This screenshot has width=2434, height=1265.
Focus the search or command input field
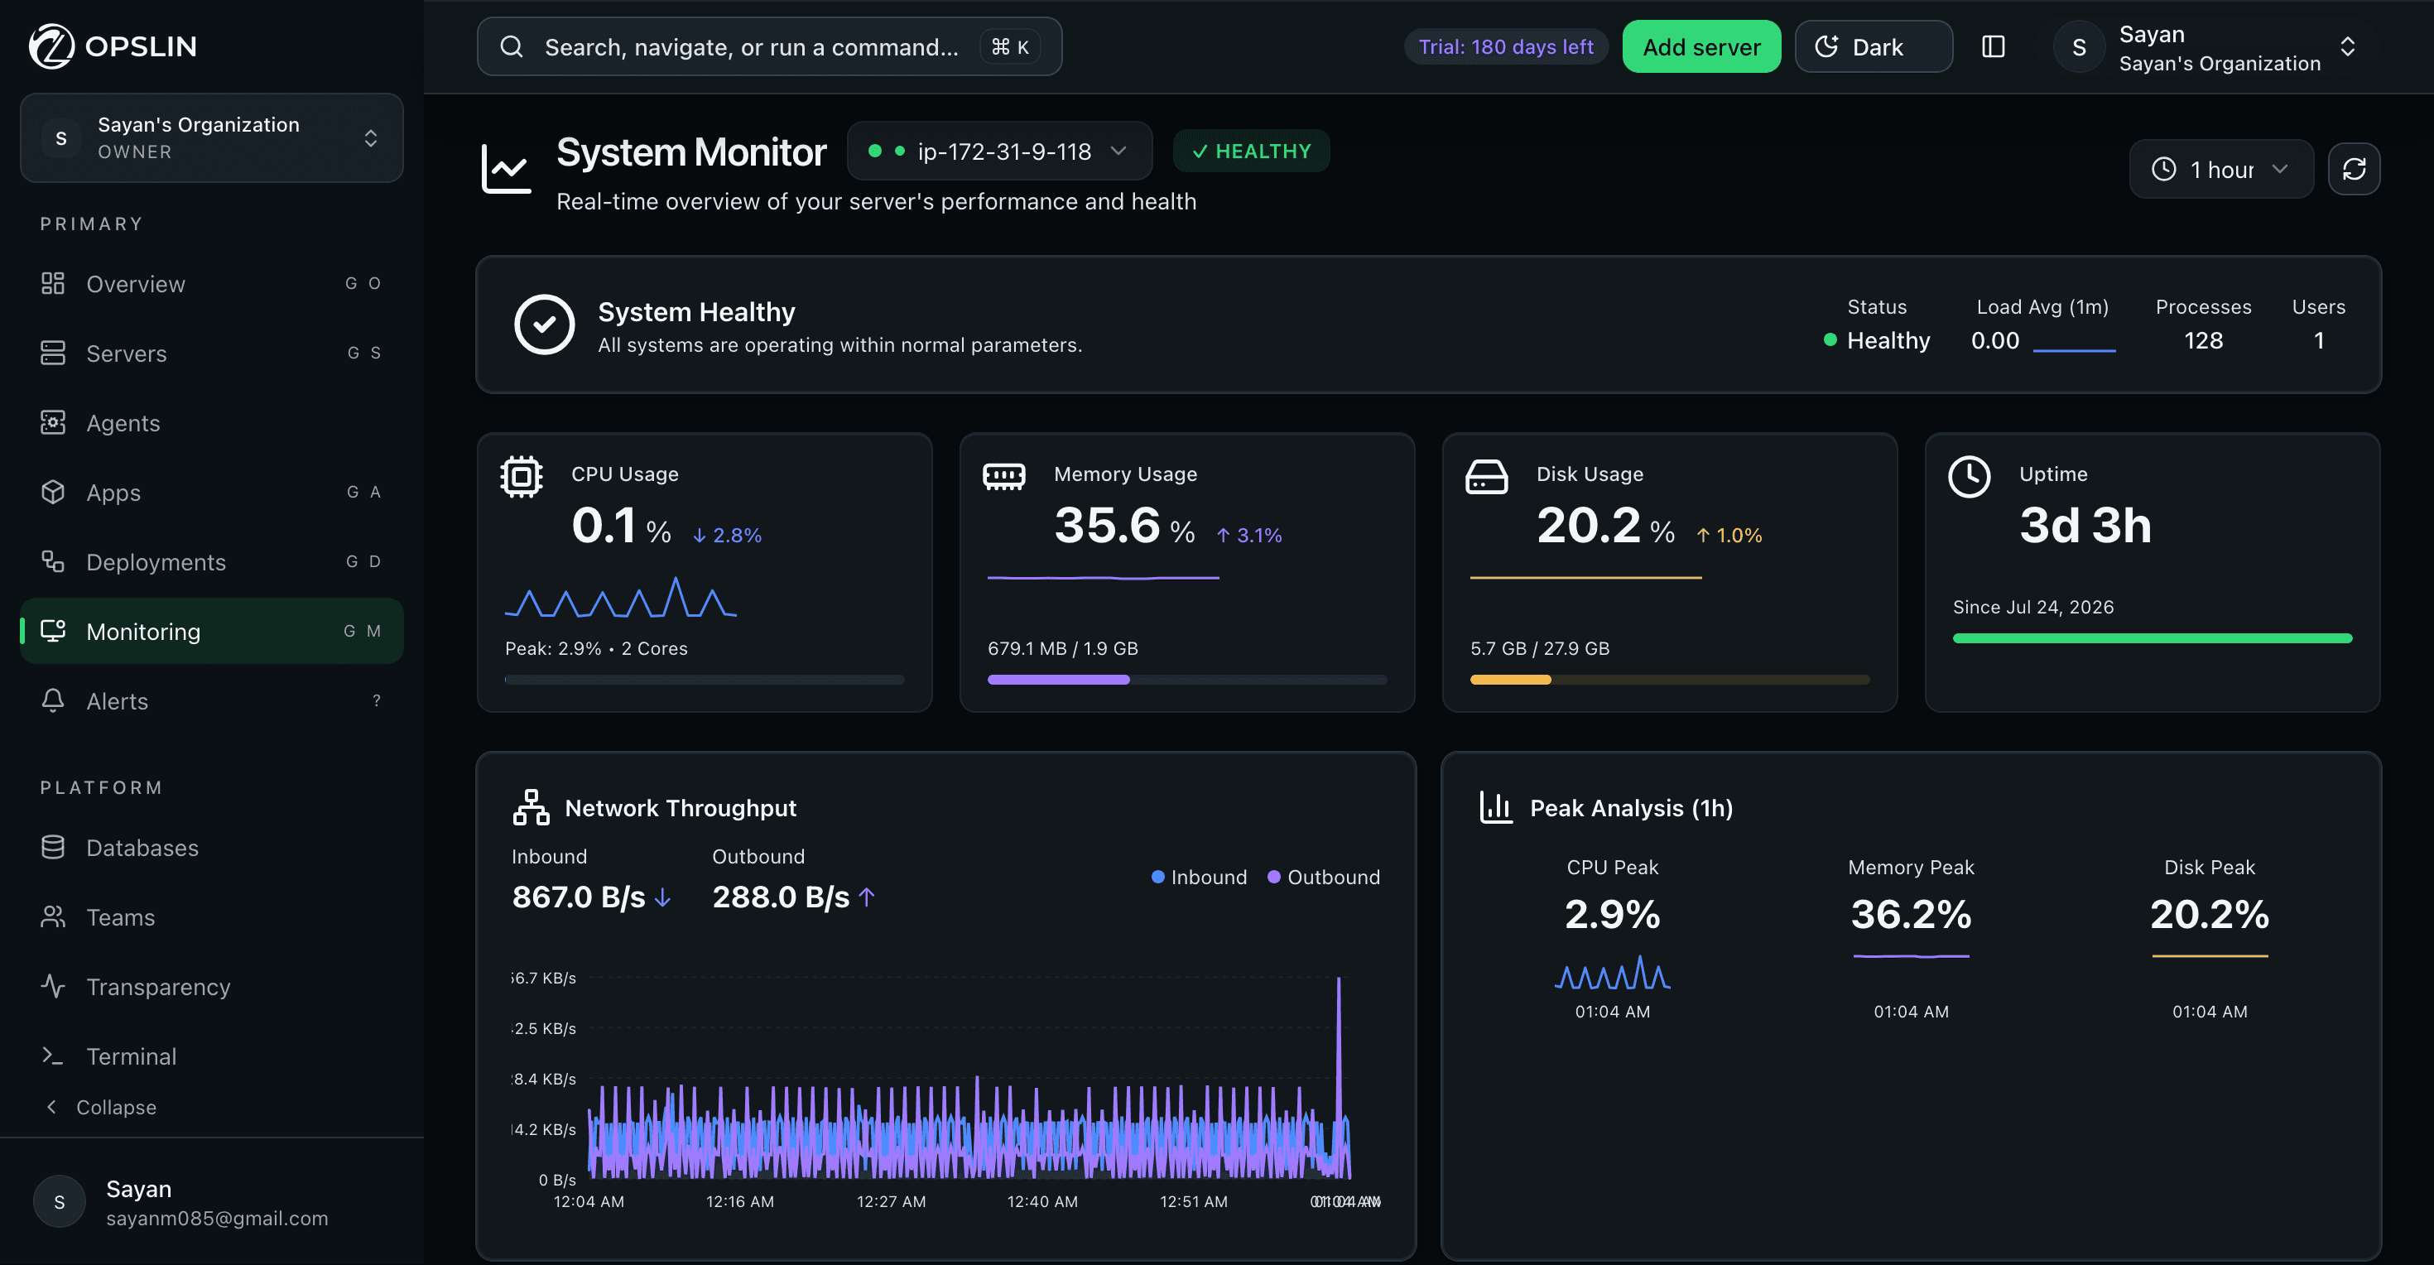tap(769, 46)
